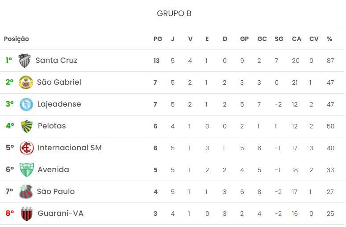Open the Internacional SM team name
The width and height of the screenshot is (346, 227).
tap(70, 148)
